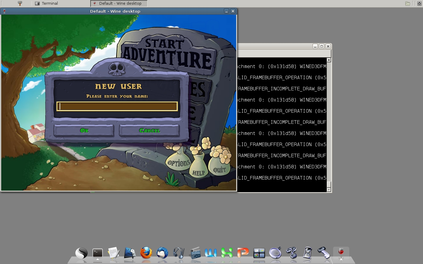
Task: Minimize the Default - Wine desktop window
Action: pos(226,11)
